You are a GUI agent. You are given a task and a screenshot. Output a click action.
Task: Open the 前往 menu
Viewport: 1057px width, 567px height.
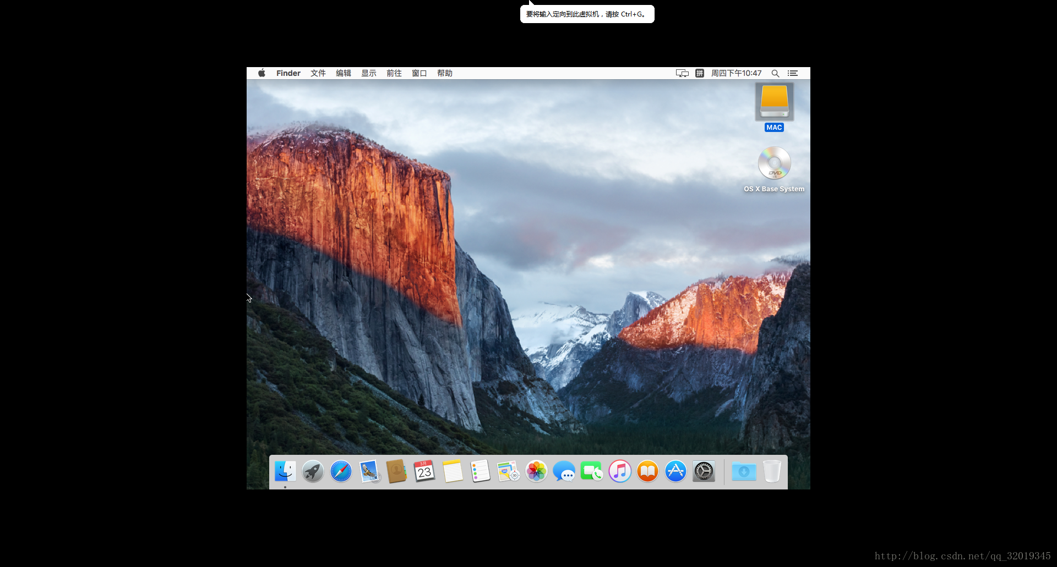point(394,73)
